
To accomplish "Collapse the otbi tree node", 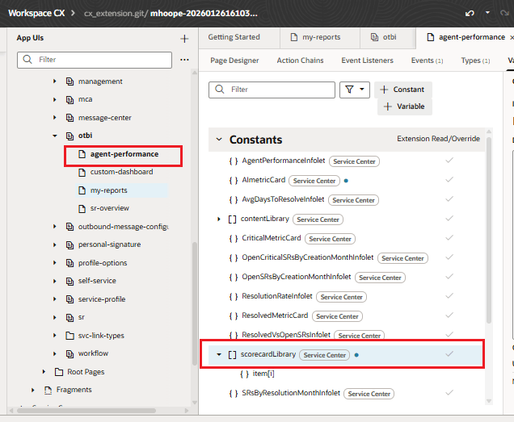I will click(55, 136).
